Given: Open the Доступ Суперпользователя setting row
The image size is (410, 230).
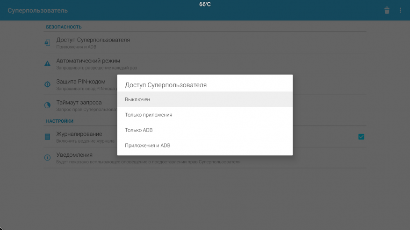Looking at the screenshot, I should click(205, 43).
